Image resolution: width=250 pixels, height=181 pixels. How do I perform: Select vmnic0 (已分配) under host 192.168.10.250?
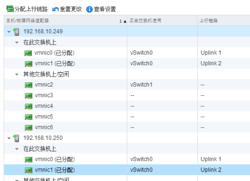point(54,159)
